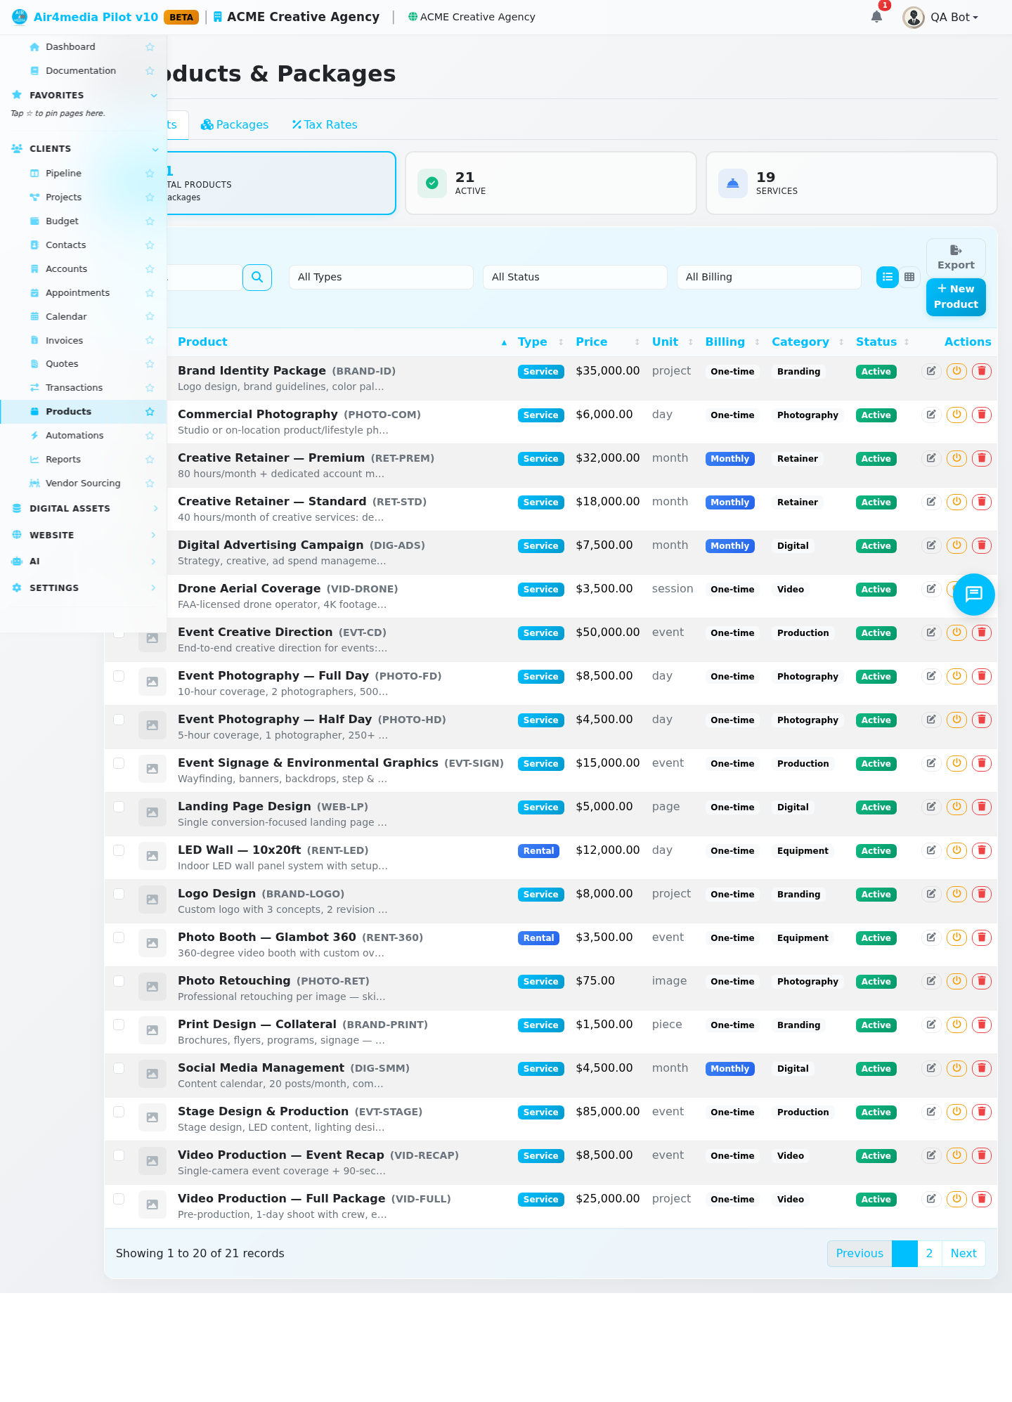Select the Social Media Management checkbox
Screen dimensions: 1012x1402
pyautogui.click(x=119, y=1068)
